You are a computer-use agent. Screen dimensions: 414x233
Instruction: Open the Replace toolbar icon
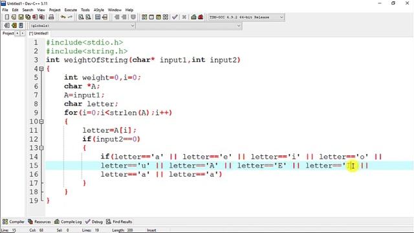tap(88, 17)
